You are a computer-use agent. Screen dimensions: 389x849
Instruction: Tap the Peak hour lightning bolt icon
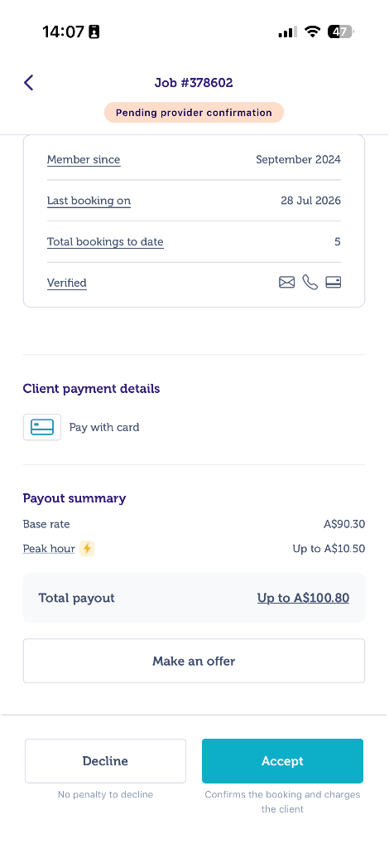[x=87, y=549]
